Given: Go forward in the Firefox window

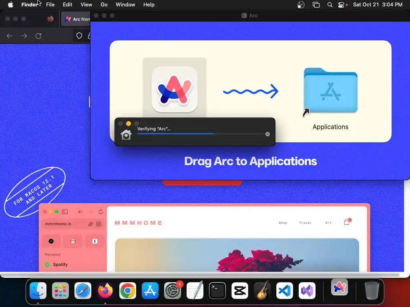Looking at the screenshot, I should [24, 36].
